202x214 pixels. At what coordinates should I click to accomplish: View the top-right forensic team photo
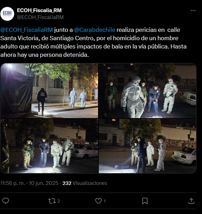147,91
